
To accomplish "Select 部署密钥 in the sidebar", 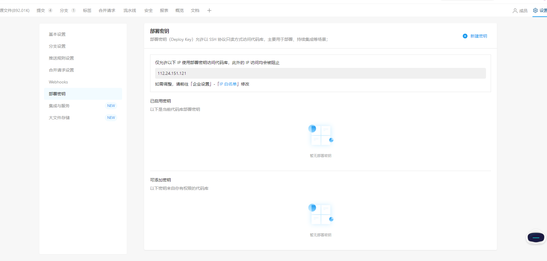I will point(83,94).
